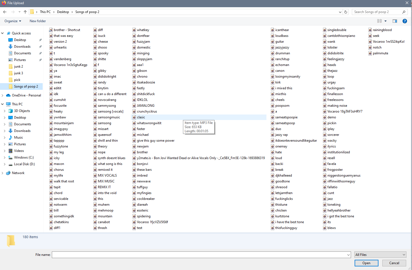Click the OneDrive cloud icon
The width and height of the screenshot is (412, 270).
point(8,95)
